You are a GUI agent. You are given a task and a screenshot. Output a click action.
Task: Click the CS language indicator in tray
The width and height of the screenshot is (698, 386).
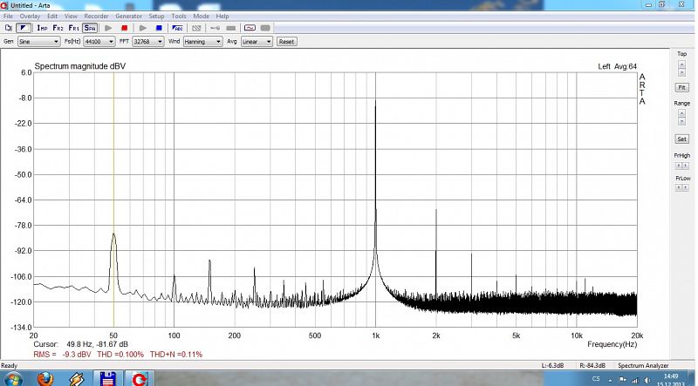tap(596, 379)
